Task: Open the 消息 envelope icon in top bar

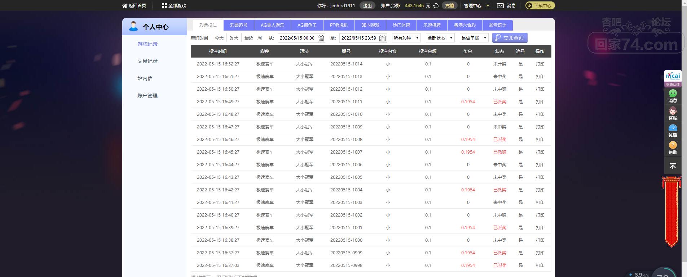Action: pos(500,6)
